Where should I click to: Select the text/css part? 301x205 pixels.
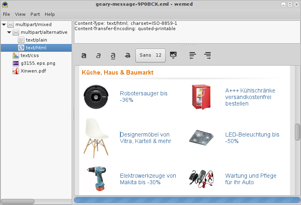click(x=36, y=55)
